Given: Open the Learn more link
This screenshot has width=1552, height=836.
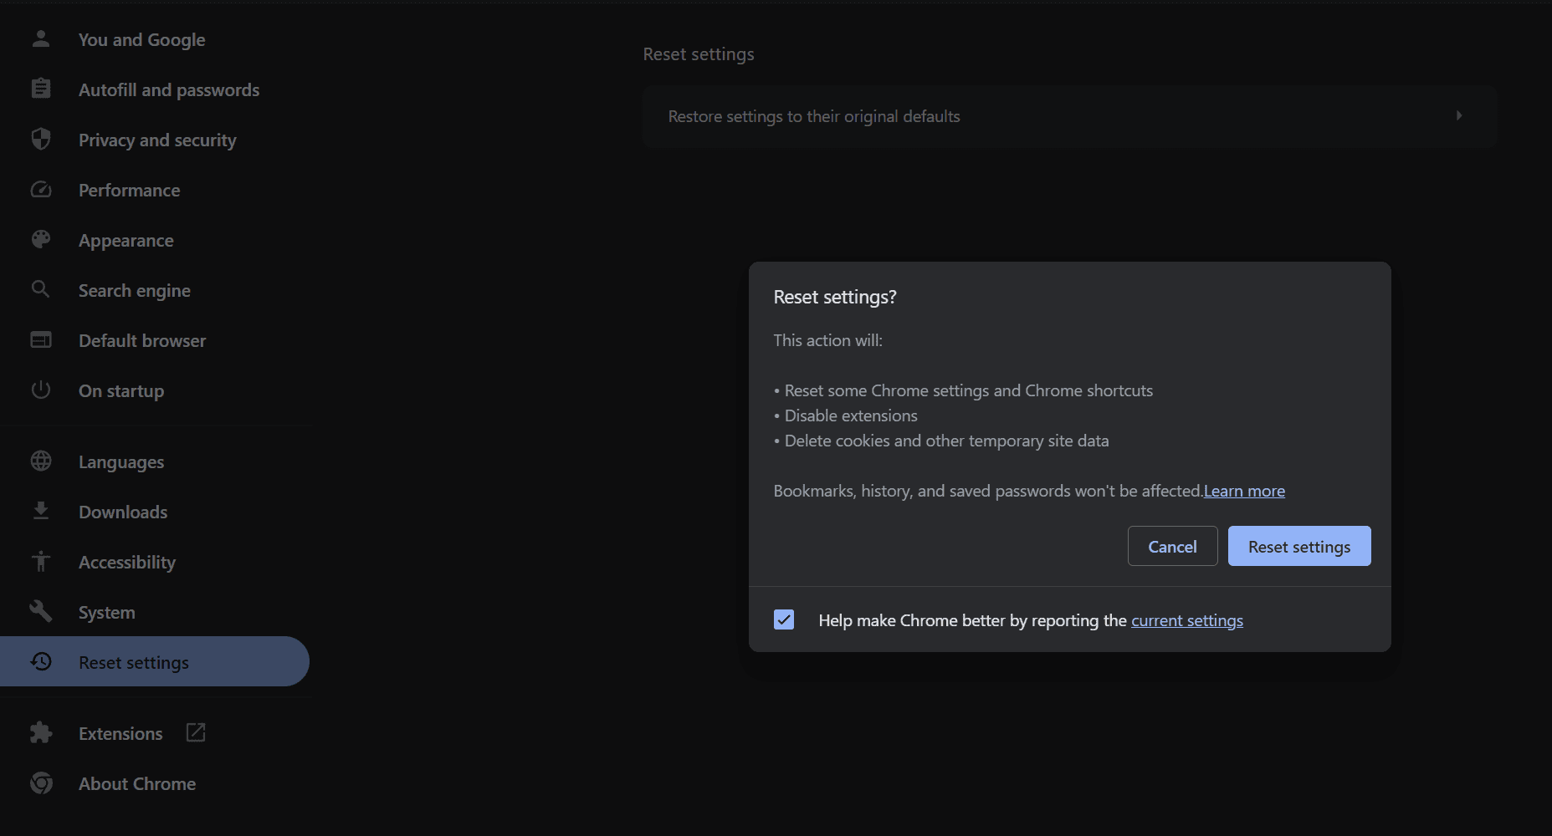Looking at the screenshot, I should 1244,492.
